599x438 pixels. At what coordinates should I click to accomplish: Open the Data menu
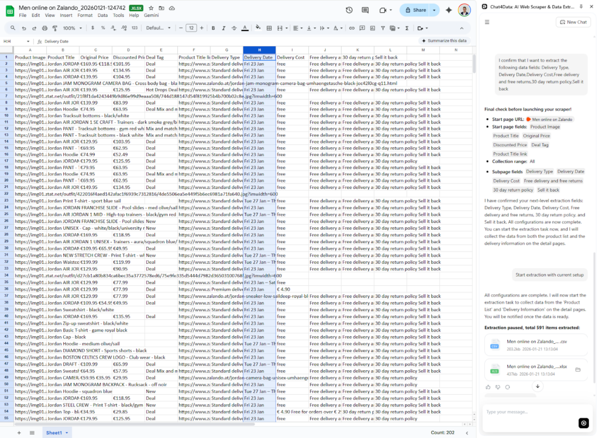pyautogui.click(x=102, y=16)
